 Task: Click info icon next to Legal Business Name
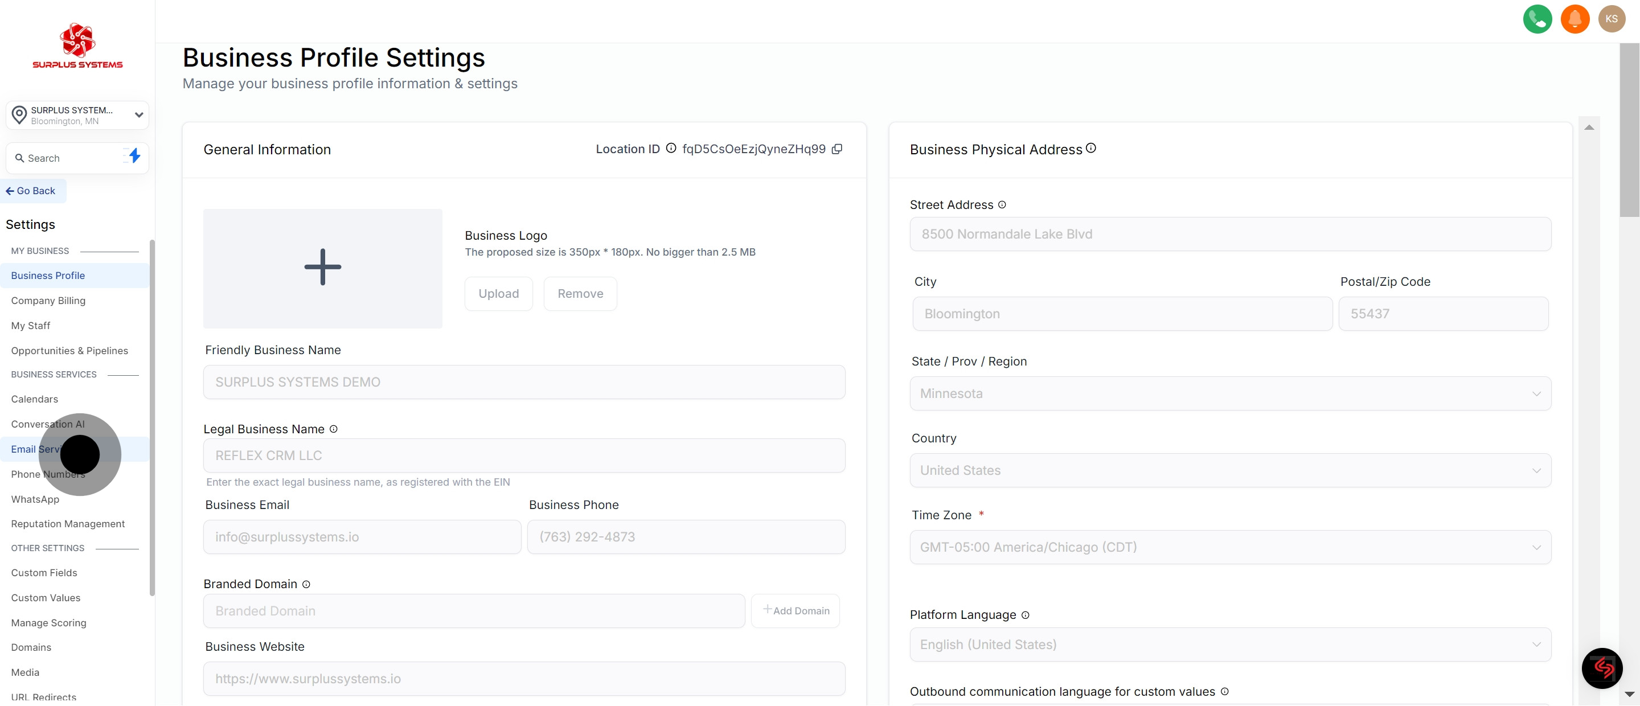tap(334, 430)
